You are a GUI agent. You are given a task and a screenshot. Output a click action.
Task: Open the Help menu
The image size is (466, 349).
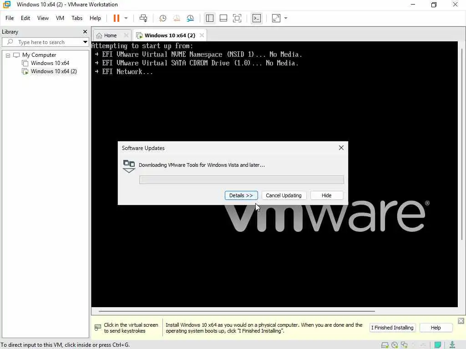(x=96, y=18)
